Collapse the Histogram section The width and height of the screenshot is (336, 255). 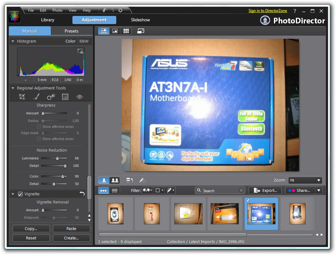click(x=13, y=41)
